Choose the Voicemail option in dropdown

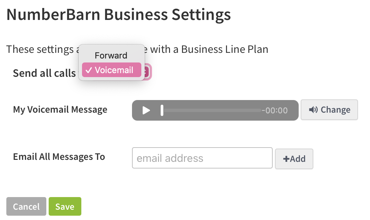(x=114, y=70)
